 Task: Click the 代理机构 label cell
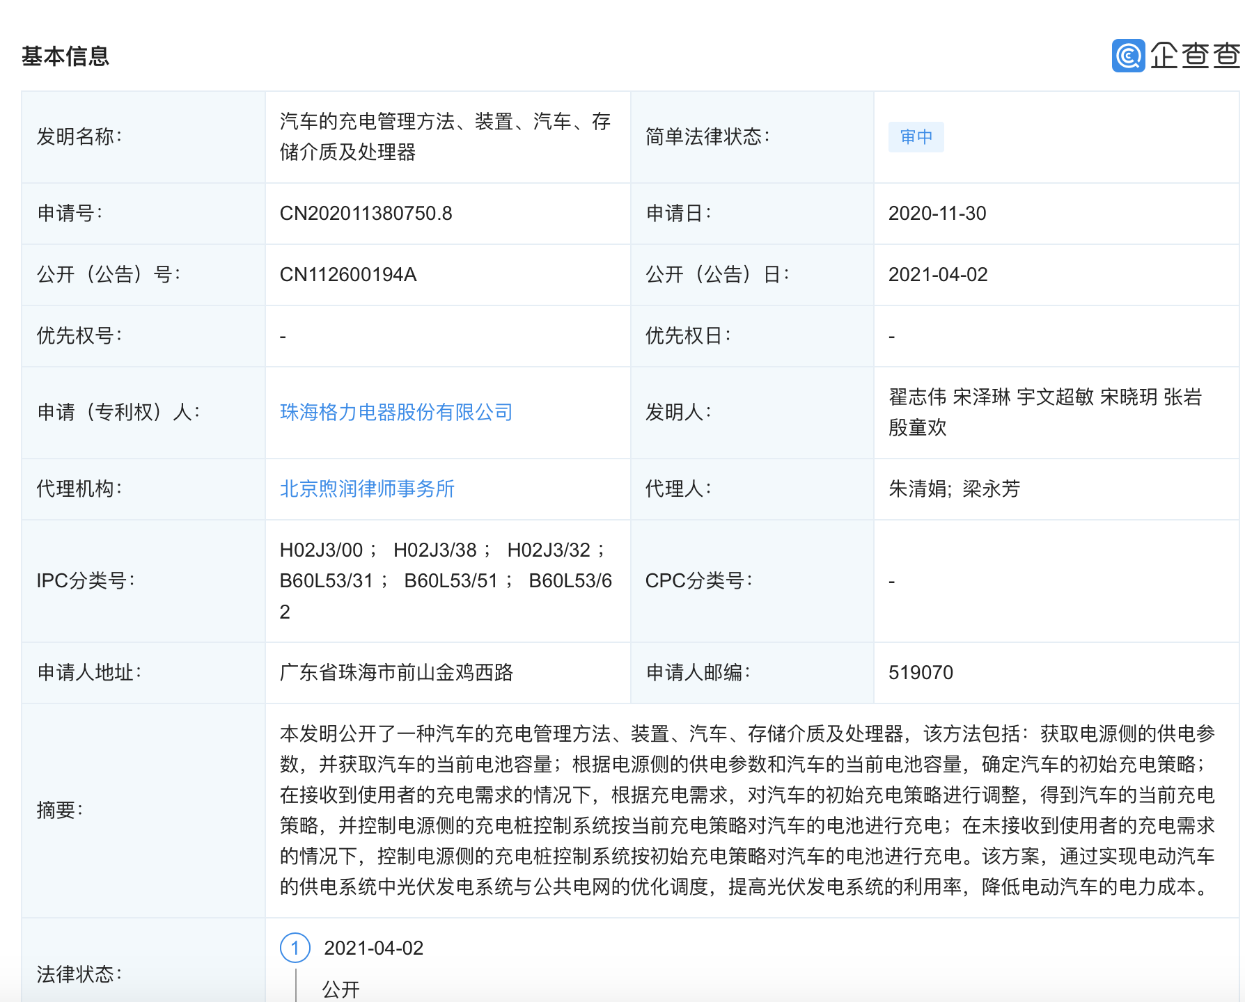(x=143, y=489)
